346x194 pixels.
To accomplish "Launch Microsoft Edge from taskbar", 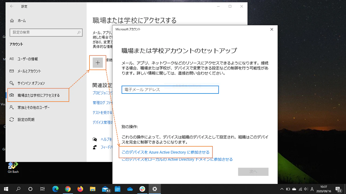I will [55, 189].
